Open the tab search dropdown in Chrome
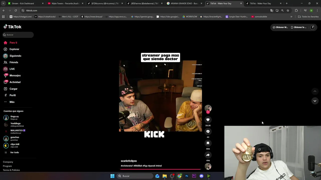321x180 pixels. (3, 3)
